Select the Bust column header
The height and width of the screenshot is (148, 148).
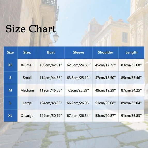pyautogui.click(x=51, y=52)
